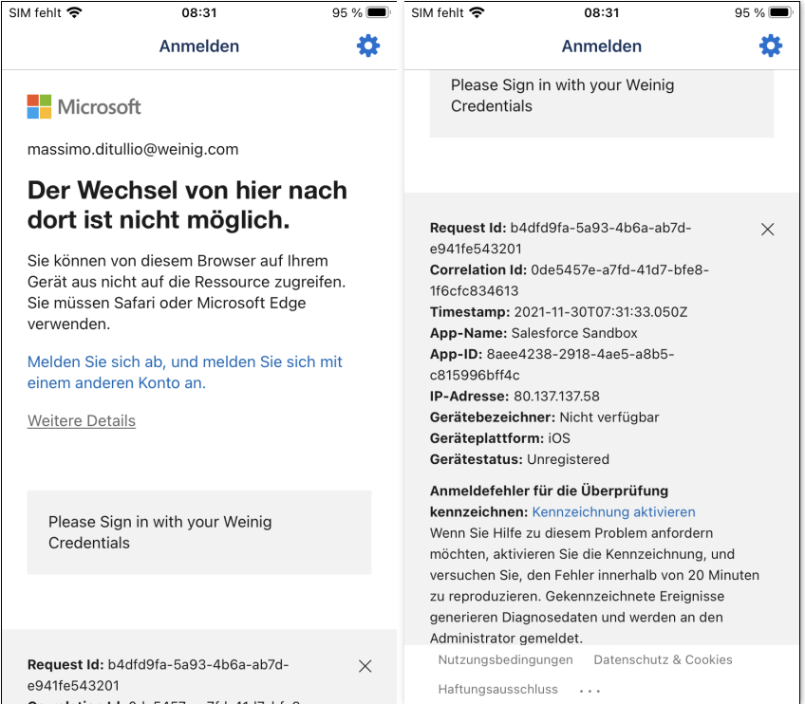Screen dimensions: 805x704
Task: Tap Wi-Fi icon in left status bar
Action: (x=74, y=13)
